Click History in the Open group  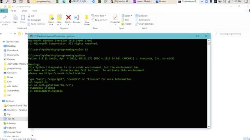[x=127, y=24]
